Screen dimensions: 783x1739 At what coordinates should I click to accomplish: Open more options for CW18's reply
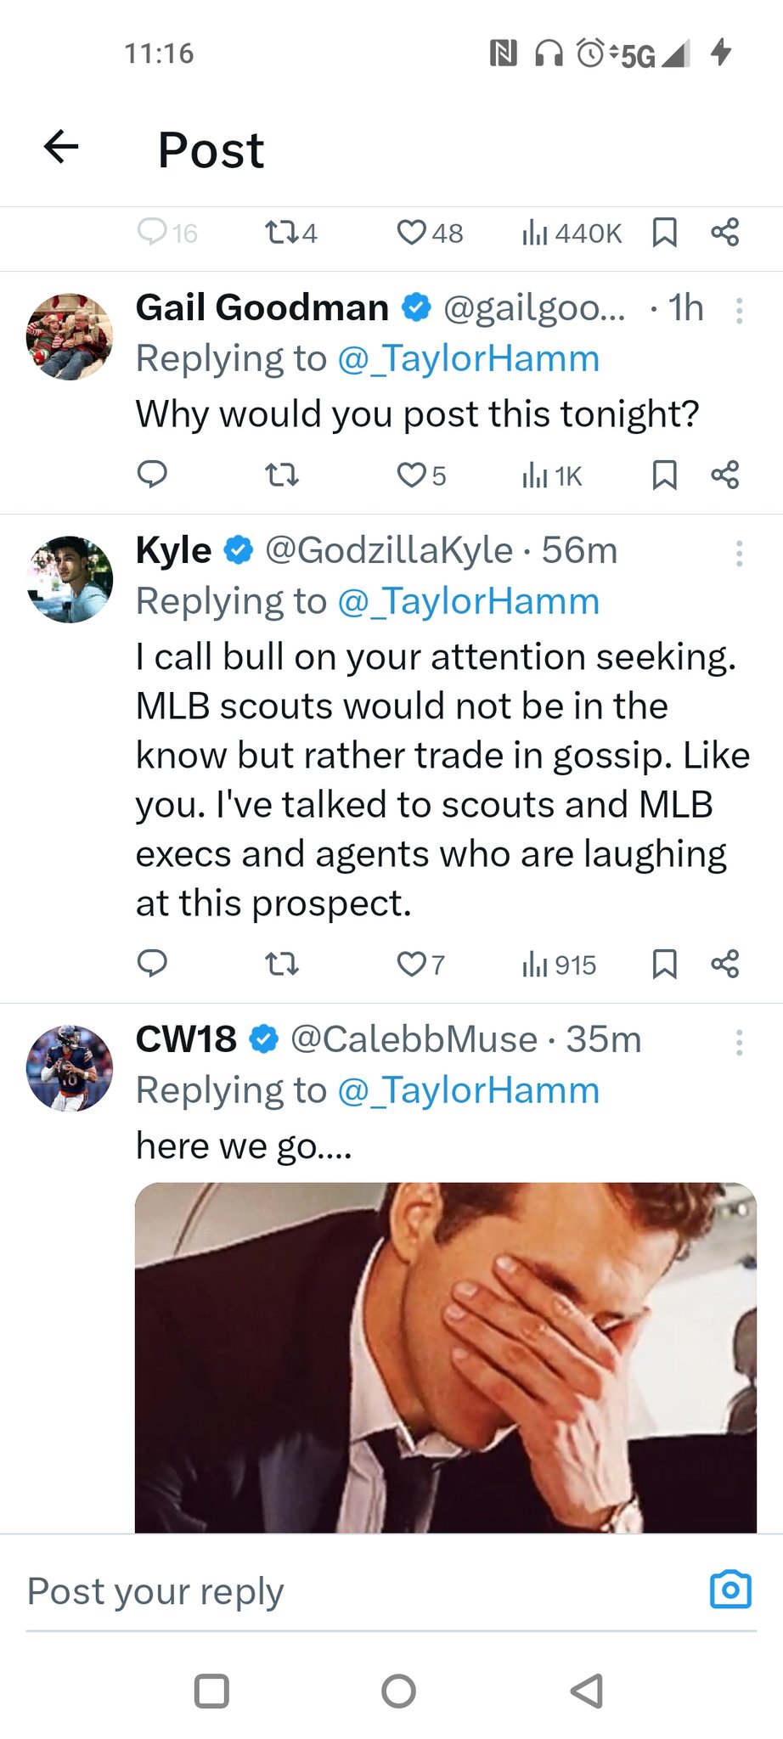(x=740, y=1043)
